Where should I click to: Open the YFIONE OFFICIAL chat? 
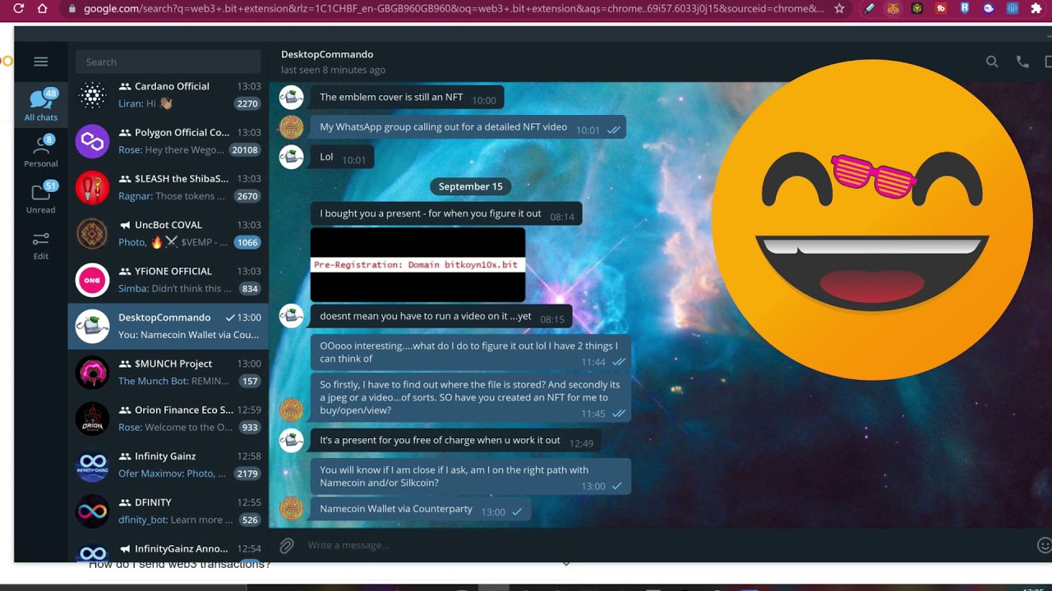(x=168, y=280)
